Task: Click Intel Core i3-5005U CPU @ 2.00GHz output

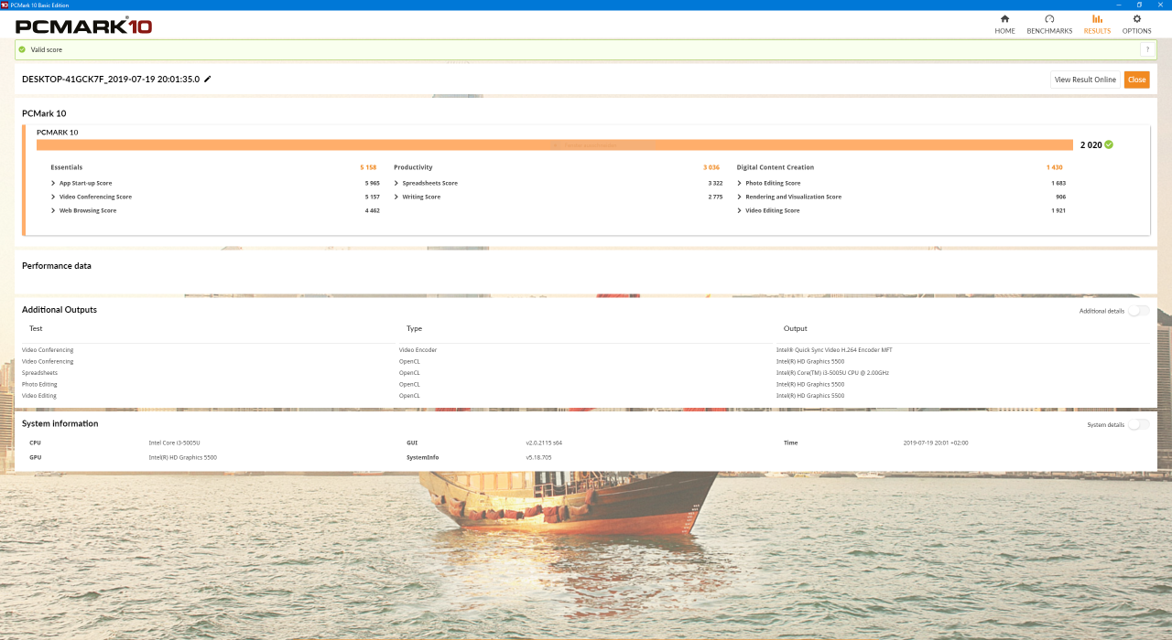Action: [832, 373]
